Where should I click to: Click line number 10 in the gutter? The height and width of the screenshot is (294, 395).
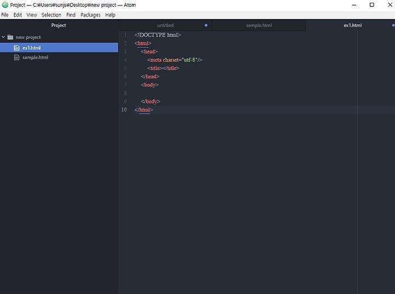click(x=124, y=109)
